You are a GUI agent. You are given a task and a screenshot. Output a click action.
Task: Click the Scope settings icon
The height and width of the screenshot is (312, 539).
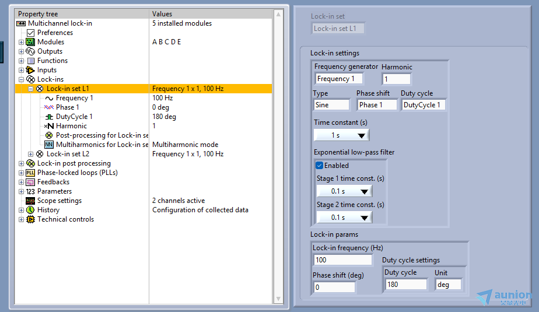coord(30,201)
